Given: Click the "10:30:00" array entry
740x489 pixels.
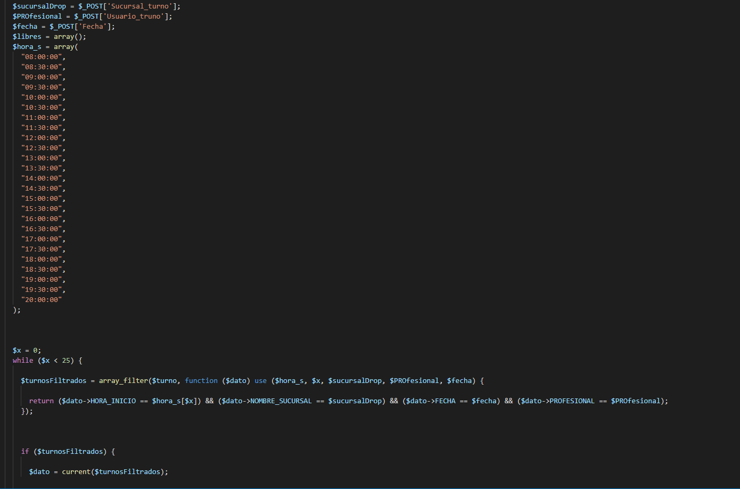Looking at the screenshot, I should tap(42, 108).
